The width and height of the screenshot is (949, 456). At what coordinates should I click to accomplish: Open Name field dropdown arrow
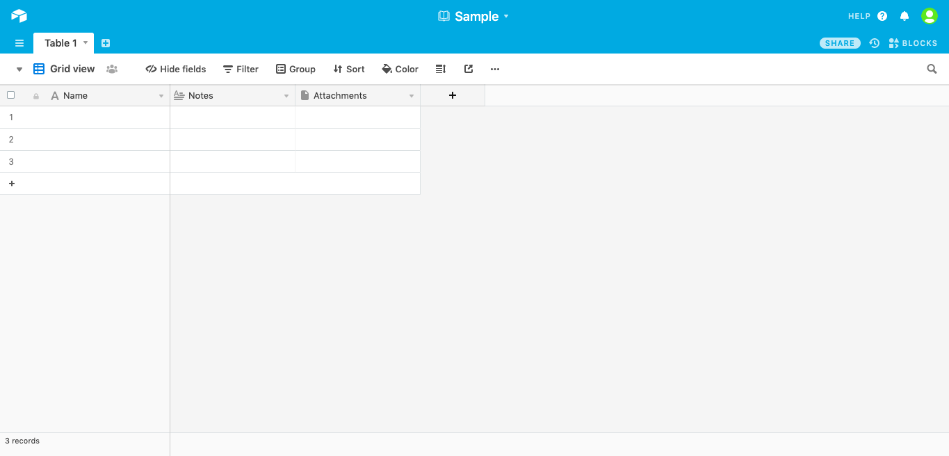(161, 96)
